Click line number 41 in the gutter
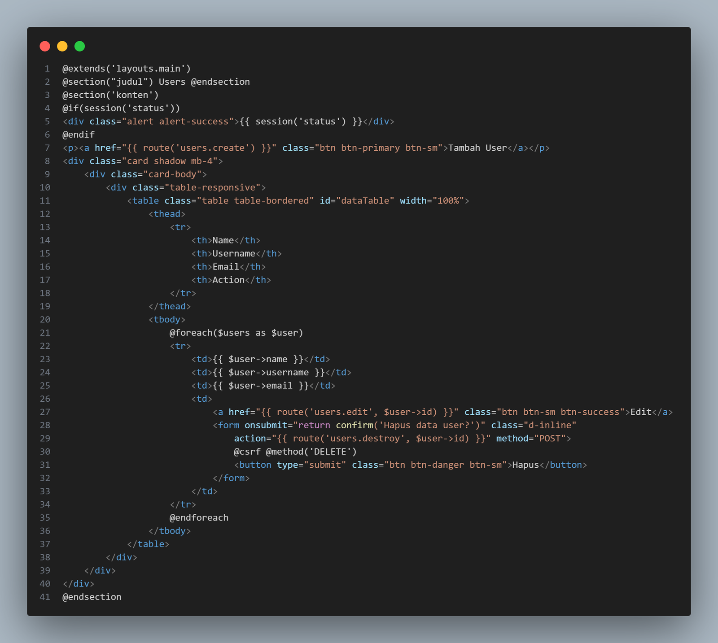Viewport: 718px width, 643px height. click(x=45, y=597)
